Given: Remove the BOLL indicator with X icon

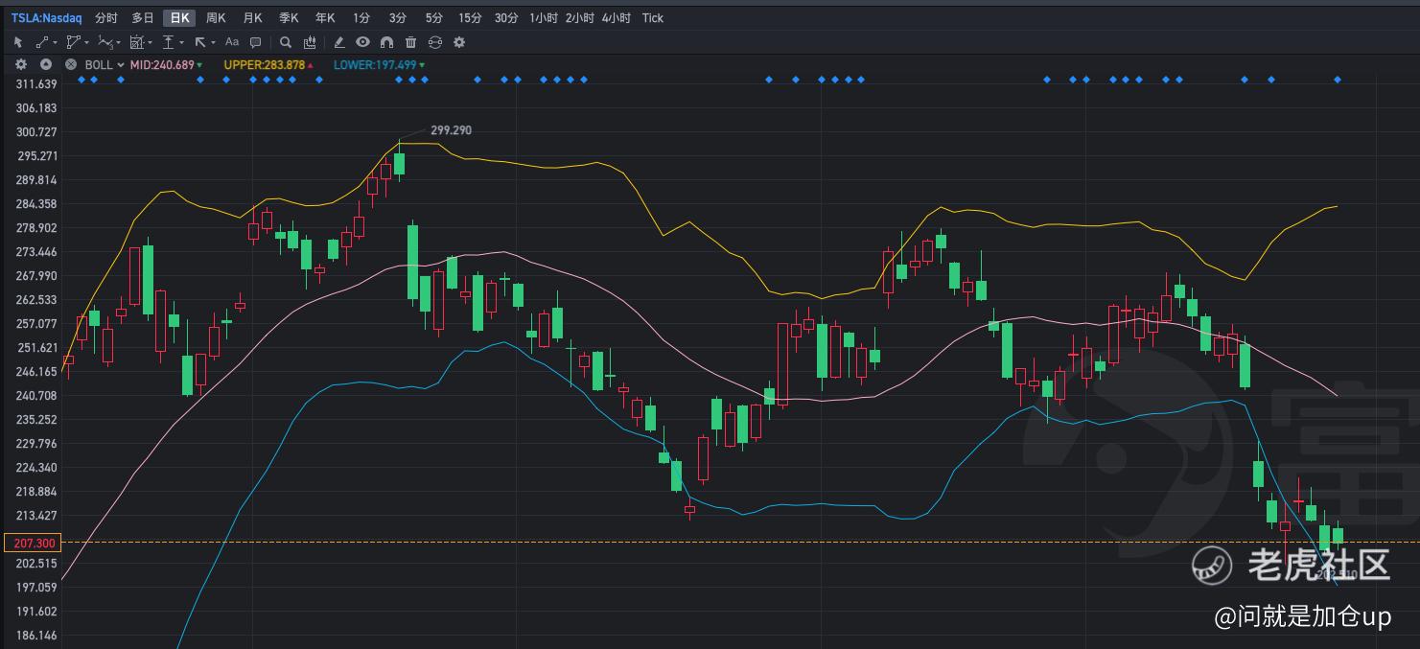Looking at the screenshot, I should [71, 64].
